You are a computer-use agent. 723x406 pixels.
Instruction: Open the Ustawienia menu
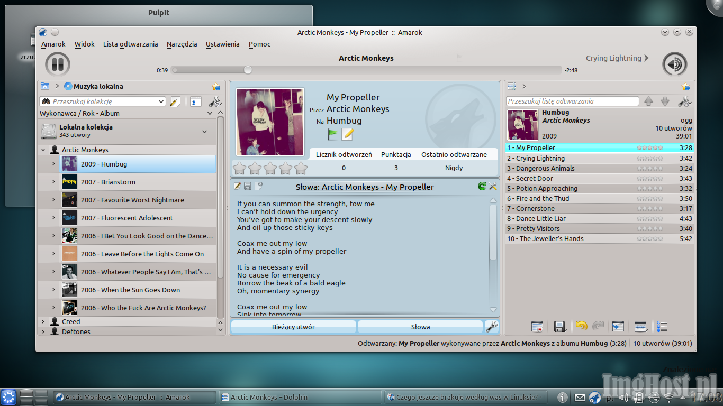click(223, 44)
